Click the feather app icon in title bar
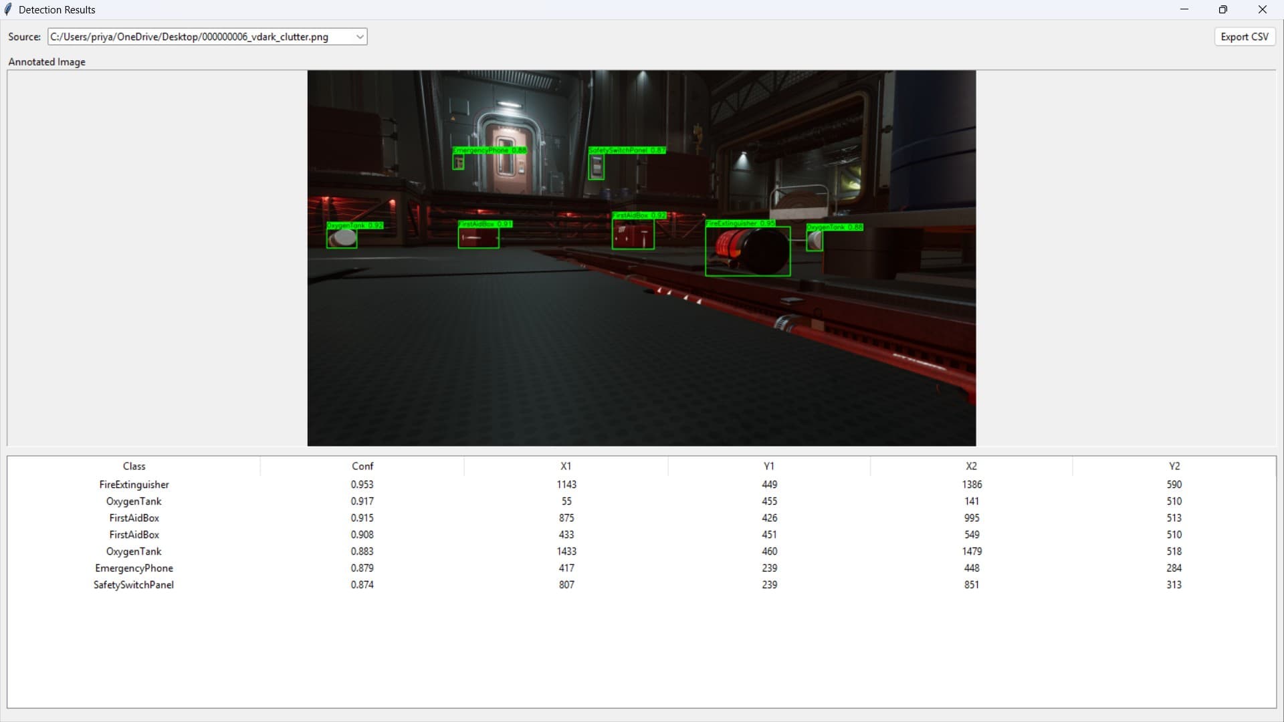The height and width of the screenshot is (722, 1284). [9, 9]
